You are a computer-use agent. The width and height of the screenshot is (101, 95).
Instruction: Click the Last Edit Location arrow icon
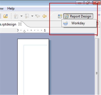click(38, 16)
